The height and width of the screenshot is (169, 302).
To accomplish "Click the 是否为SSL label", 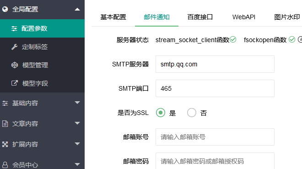I will tap(133, 113).
